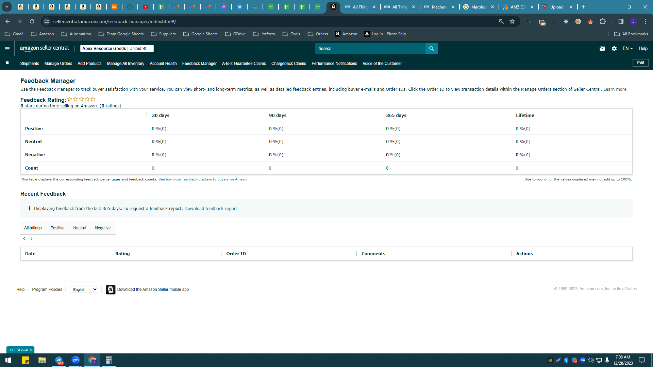The height and width of the screenshot is (367, 653).
Task: Open the Tools bookmark folder
Action: point(291,34)
